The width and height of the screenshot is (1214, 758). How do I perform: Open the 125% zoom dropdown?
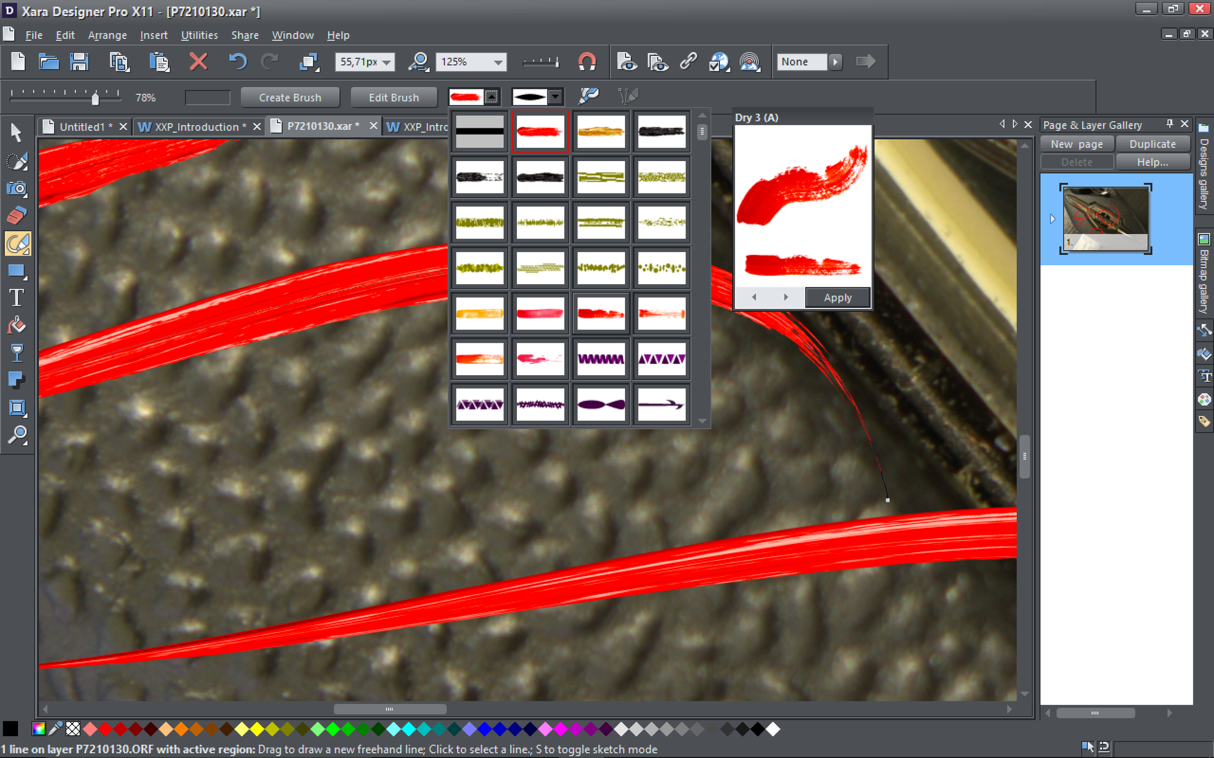(498, 62)
